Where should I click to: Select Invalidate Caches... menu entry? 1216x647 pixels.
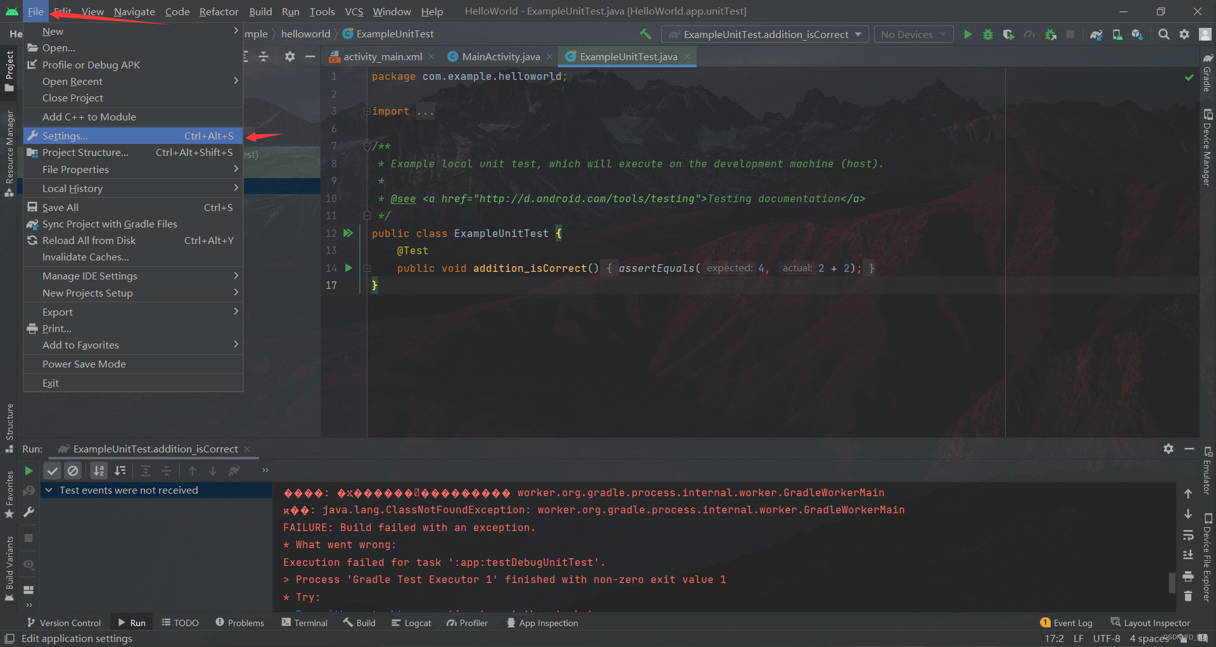(x=133, y=257)
